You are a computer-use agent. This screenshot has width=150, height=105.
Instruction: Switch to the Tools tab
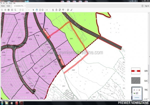point(8,5)
